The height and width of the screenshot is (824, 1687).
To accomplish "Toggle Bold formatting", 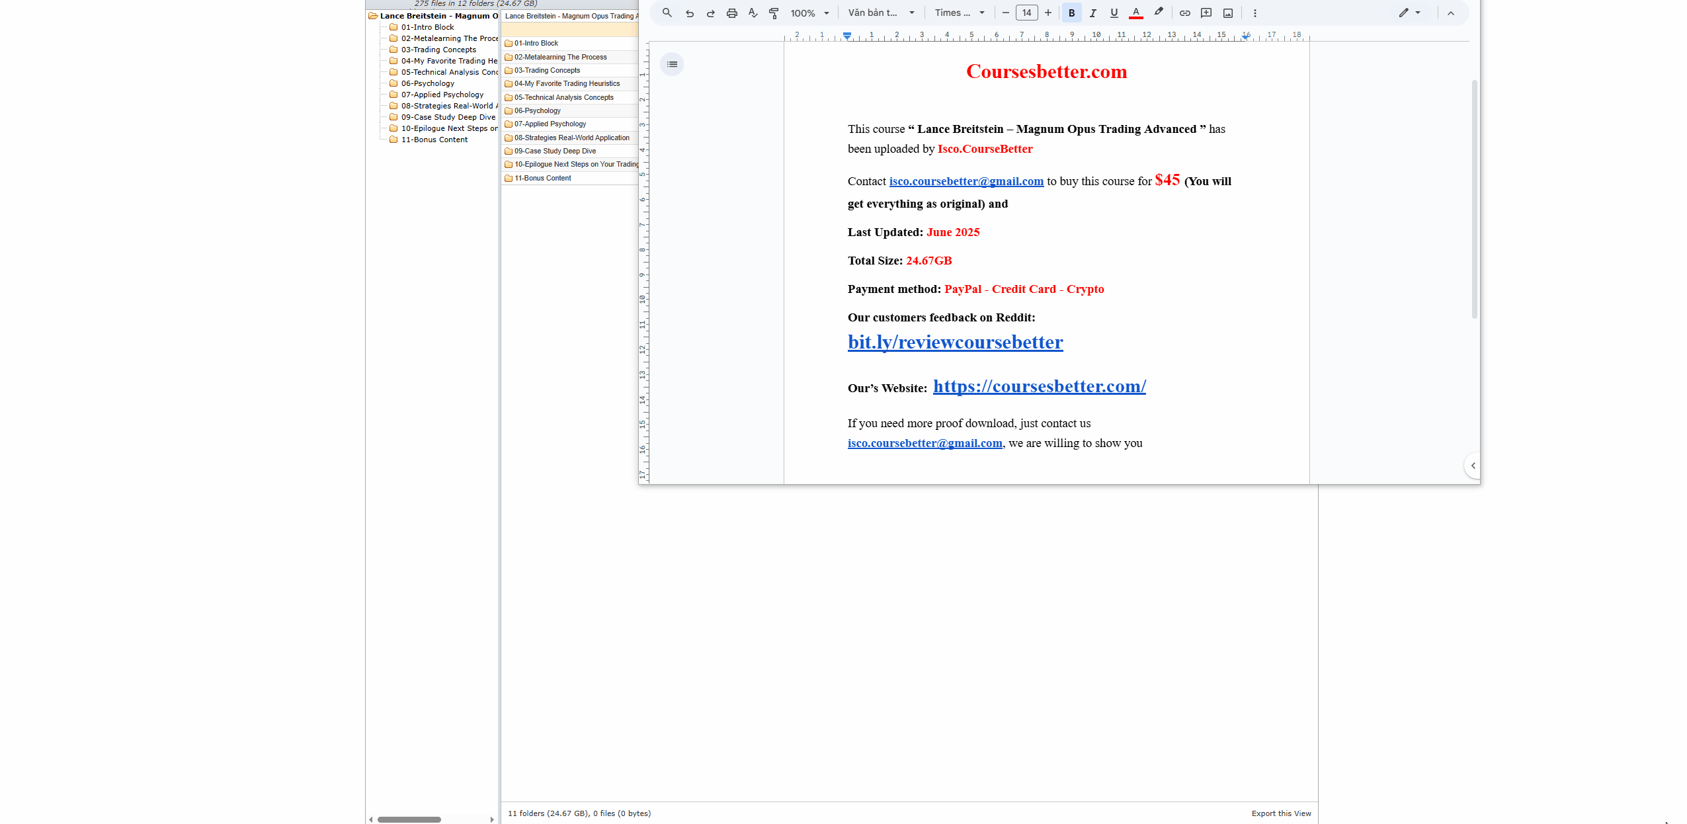I will (1071, 13).
